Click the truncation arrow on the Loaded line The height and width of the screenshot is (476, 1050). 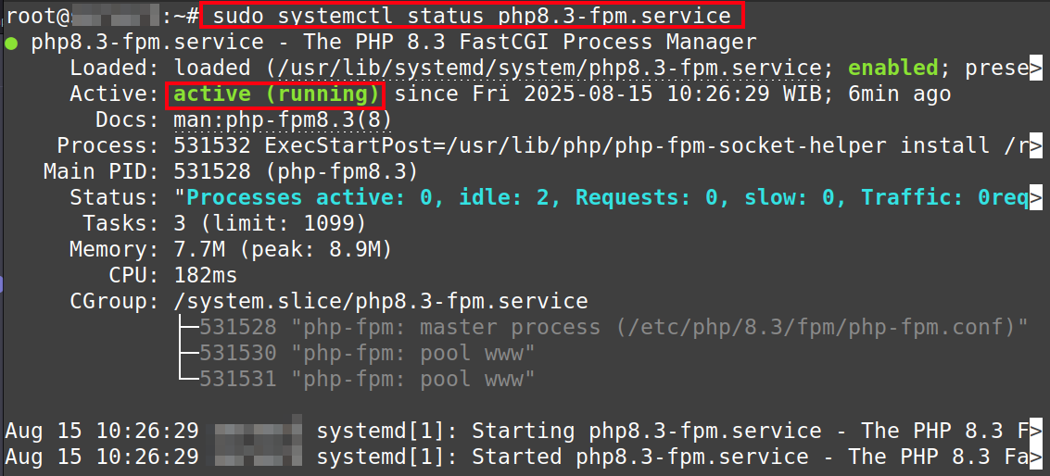pyautogui.click(x=1036, y=69)
